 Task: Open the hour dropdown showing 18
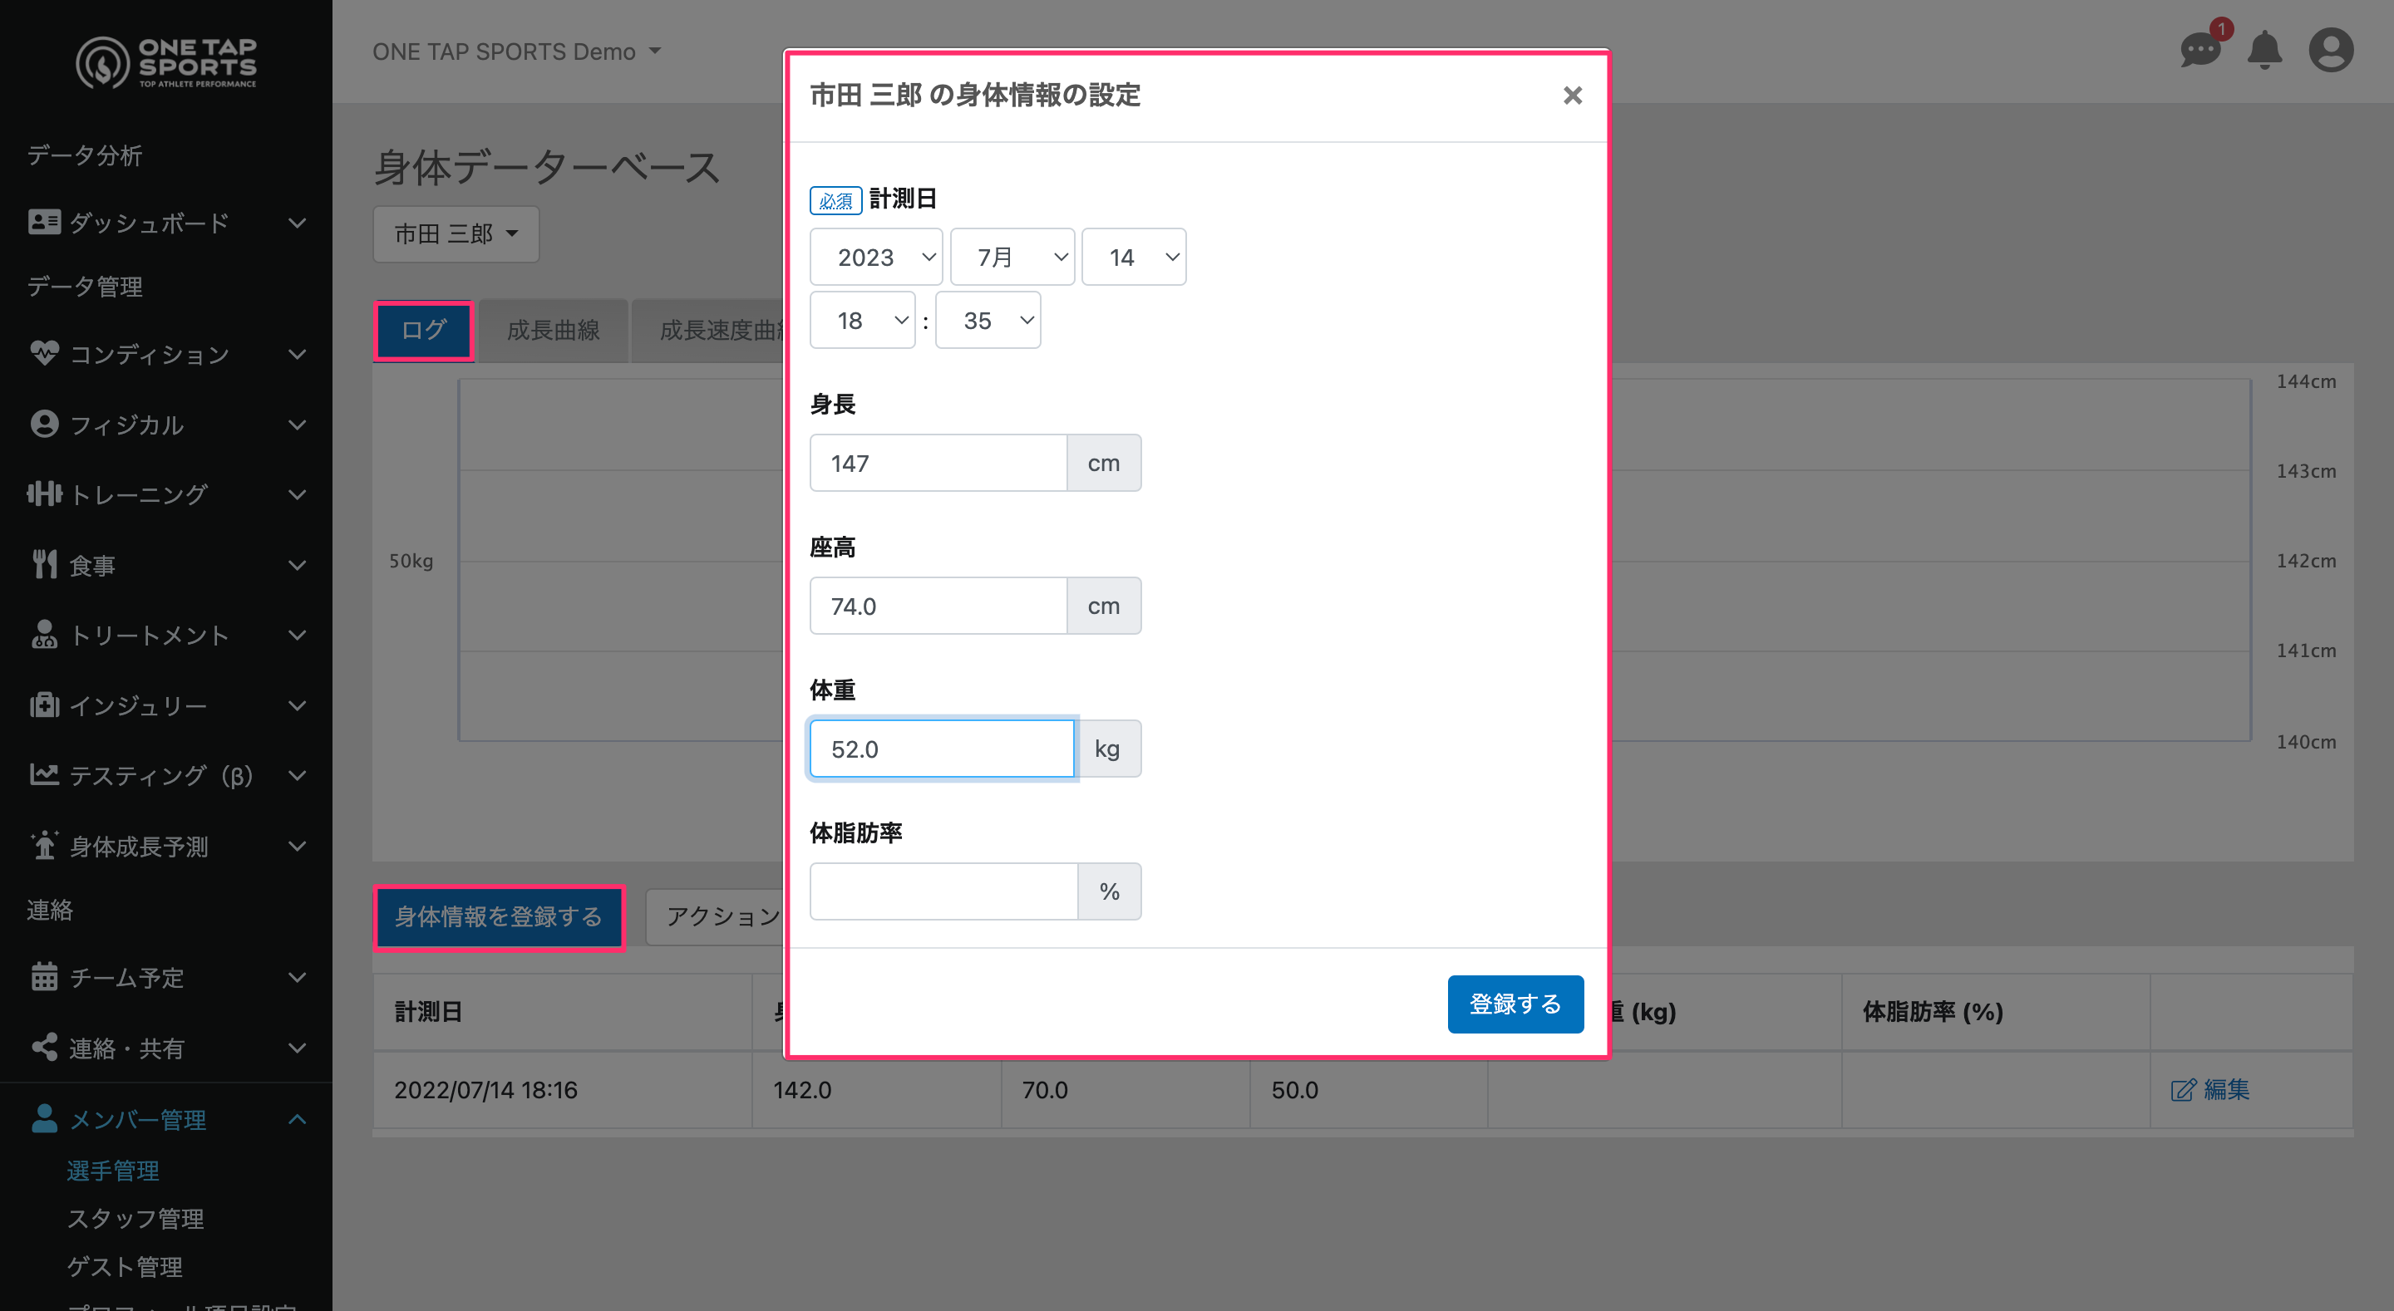[861, 320]
